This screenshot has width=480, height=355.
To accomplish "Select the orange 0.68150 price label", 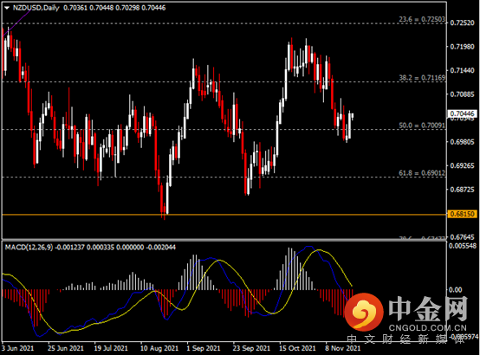I will pyautogui.click(x=463, y=214).
